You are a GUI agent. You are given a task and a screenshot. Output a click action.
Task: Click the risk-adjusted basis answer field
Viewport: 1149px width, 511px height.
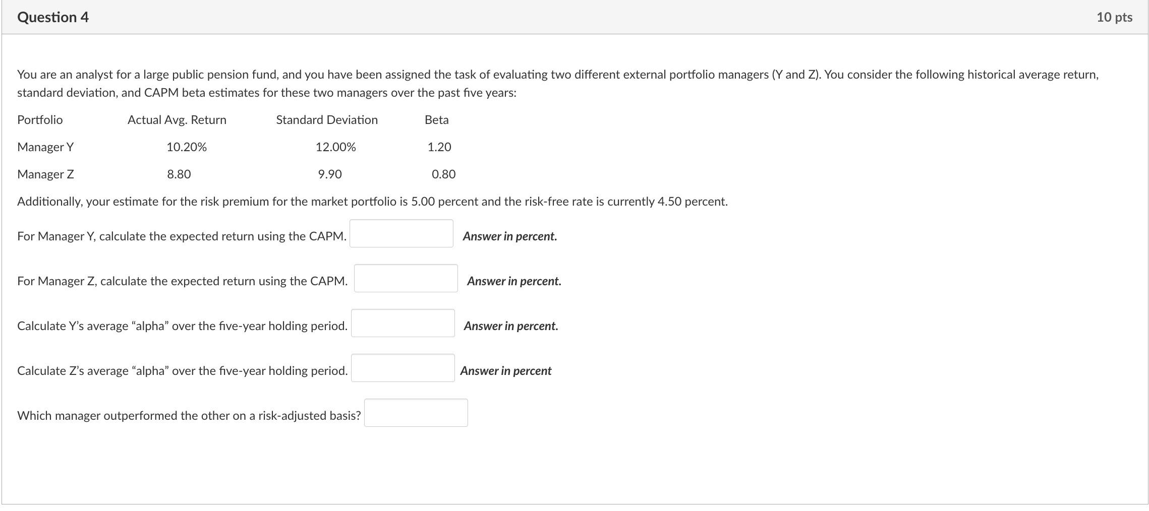[x=416, y=412]
